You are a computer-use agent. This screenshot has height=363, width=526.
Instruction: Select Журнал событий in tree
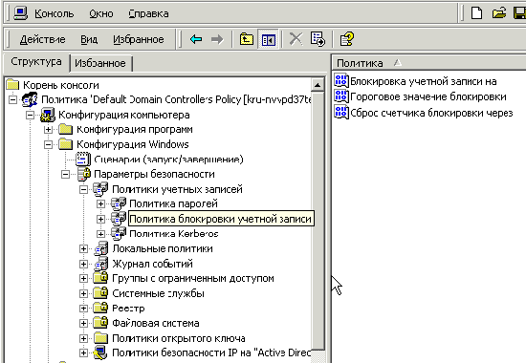(x=152, y=264)
